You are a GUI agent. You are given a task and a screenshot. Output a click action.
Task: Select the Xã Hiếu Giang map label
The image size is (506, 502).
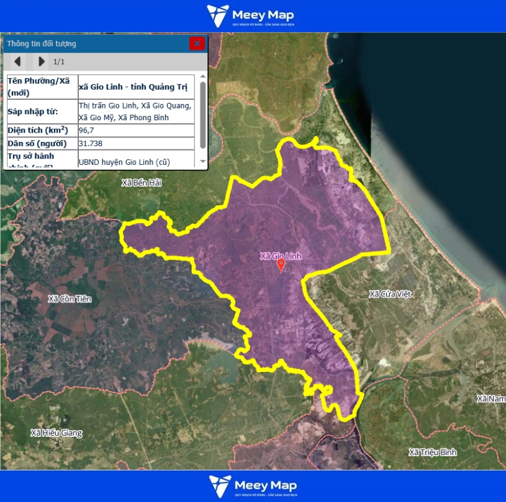pos(56,433)
